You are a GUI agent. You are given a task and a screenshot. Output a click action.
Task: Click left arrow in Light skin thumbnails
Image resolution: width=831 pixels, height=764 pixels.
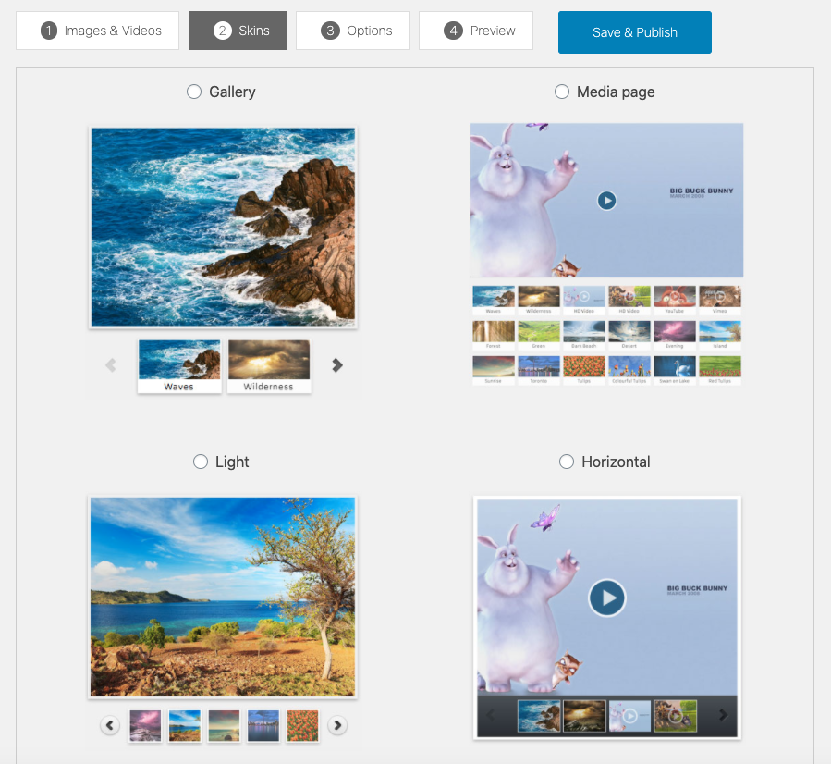[x=110, y=725]
